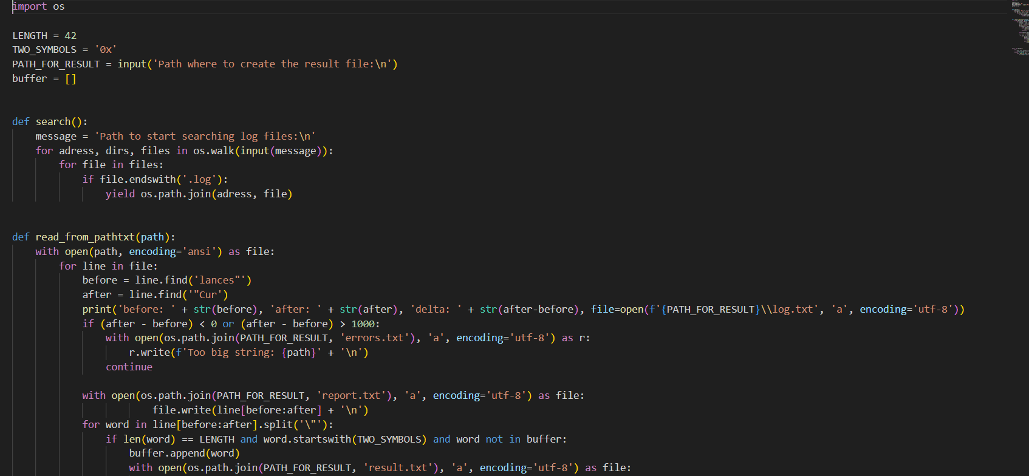Click the 'errors.txt' filename string
1029x476 pixels.
374,338
